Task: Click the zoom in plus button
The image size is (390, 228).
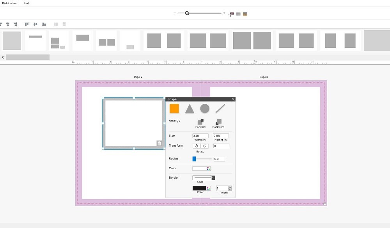Action: click(224, 13)
